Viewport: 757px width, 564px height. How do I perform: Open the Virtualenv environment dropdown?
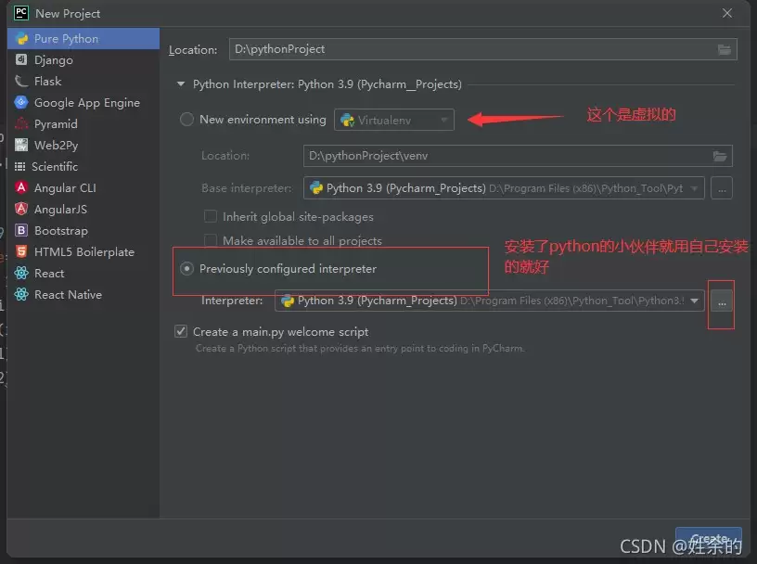pos(394,120)
